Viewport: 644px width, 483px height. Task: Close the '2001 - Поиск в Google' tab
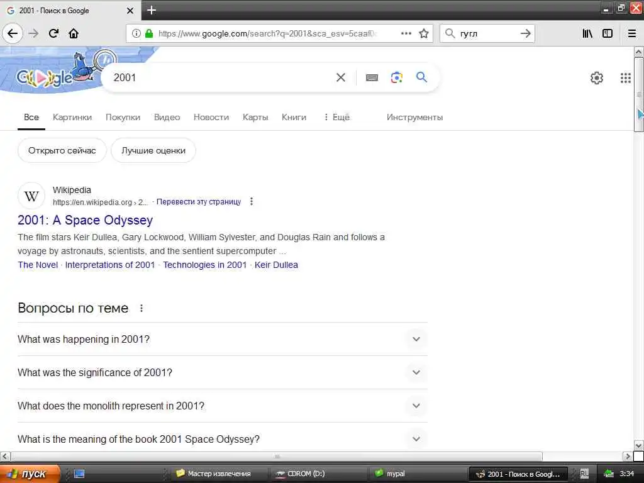[130, 10]
